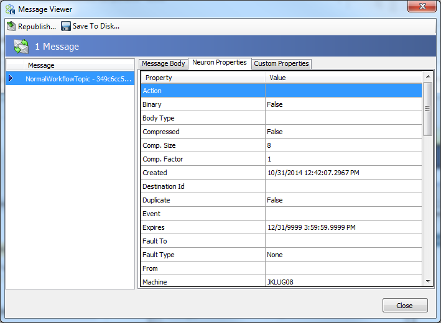Click the Republish toolbar icon

click(x=11, y=26)
